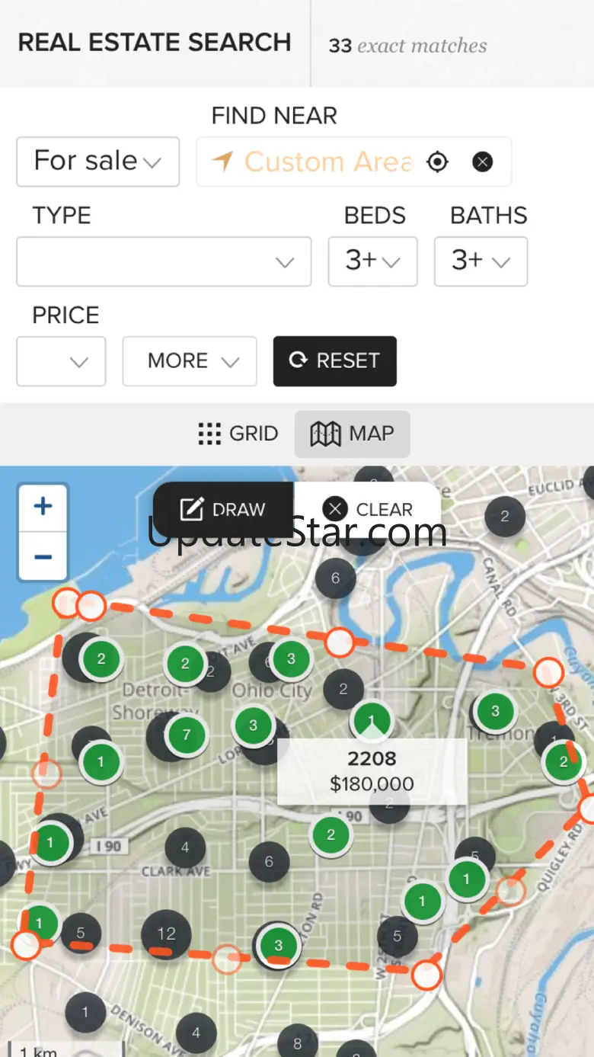Use current location crosshair icon
This screenshot has width=594, height=1057.
tap(437, 162)
